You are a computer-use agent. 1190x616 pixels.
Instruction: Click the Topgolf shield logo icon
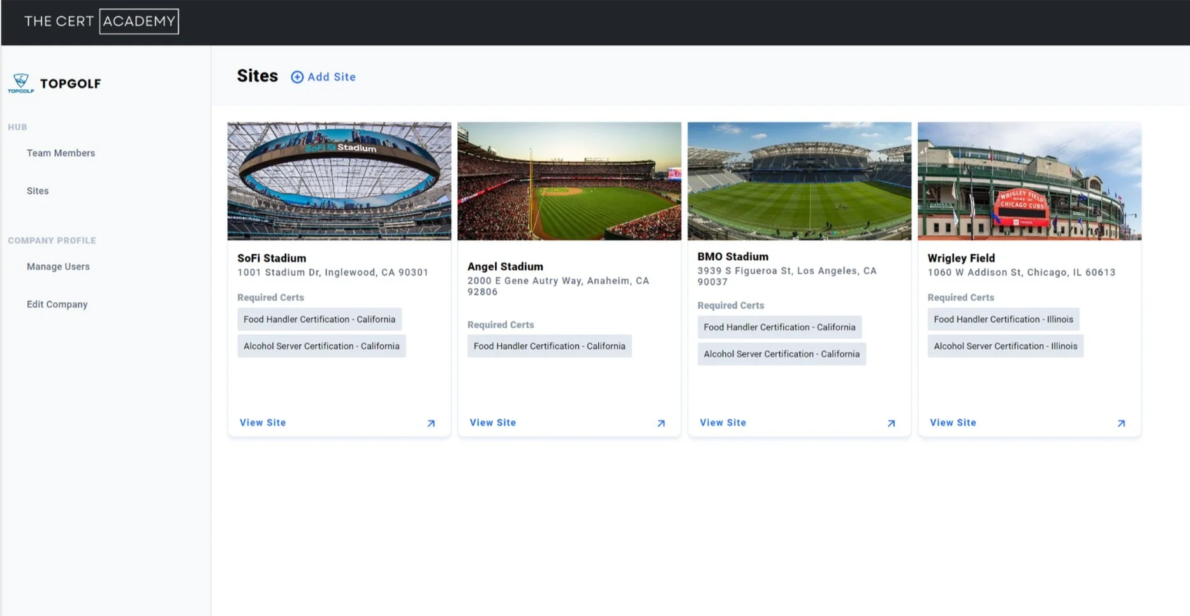[21, 83]
